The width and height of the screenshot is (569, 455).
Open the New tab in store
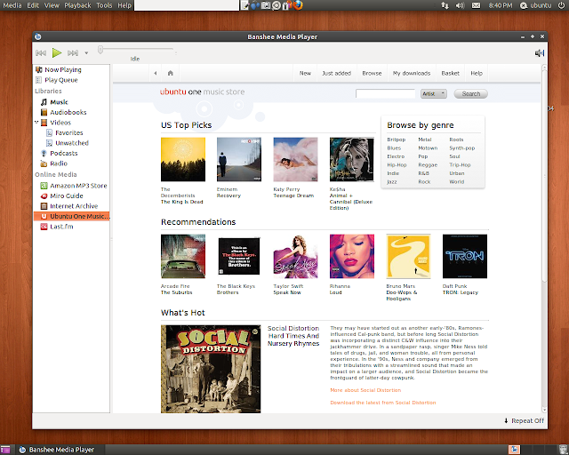305,73
